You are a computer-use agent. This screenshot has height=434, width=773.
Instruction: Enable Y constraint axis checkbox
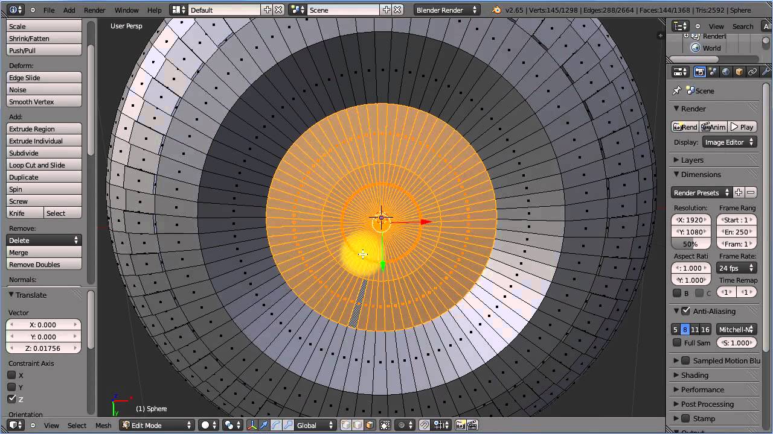click(11, 387)
